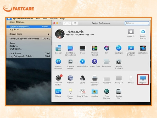Open Extensions preferences
Screen dimensions: 157x118
tap(107, 63)
